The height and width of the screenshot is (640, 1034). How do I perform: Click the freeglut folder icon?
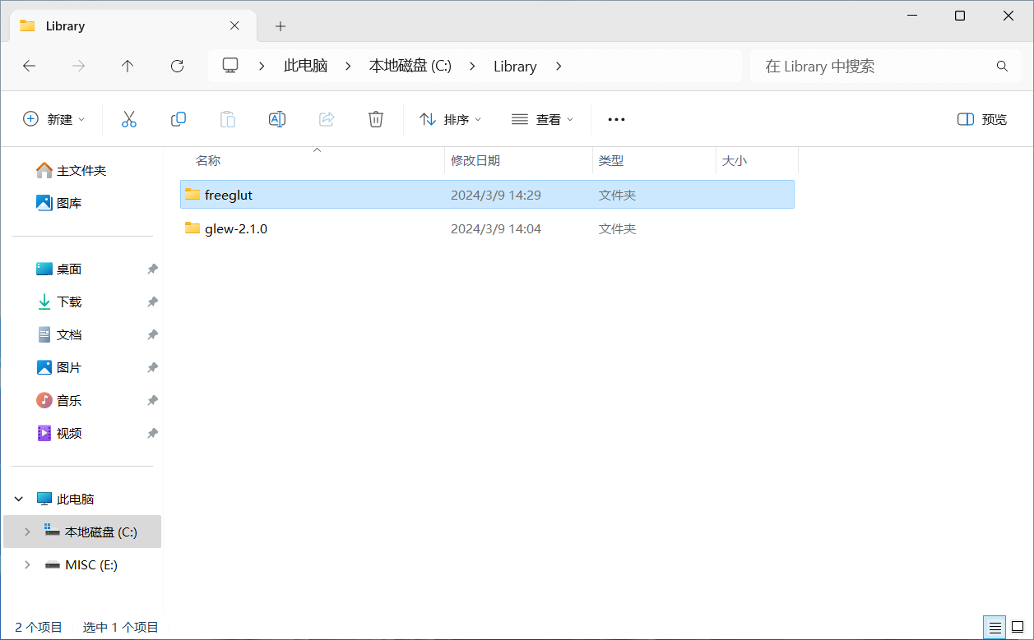[x=192, y=195]
